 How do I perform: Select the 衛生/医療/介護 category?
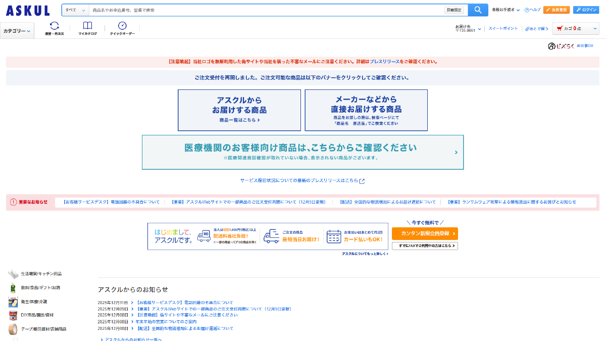click(34, 302)
